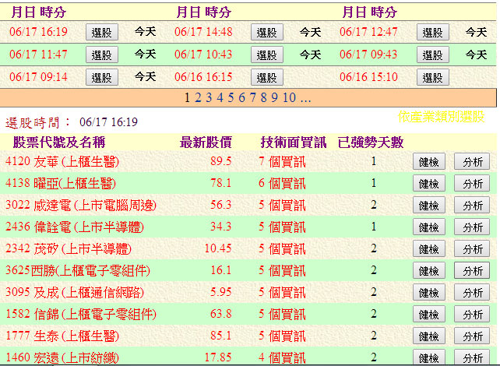The width and height of the screenshot is (500, 366).
Task: Click 分析 for 4138 曜亞
Action: 472,183
